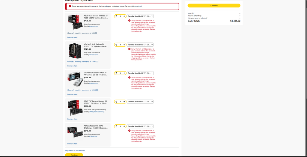Click ASUS TUF Gaming Radeon product image
The height and width of the screenshot is (157, 307).
coord(75,108)
